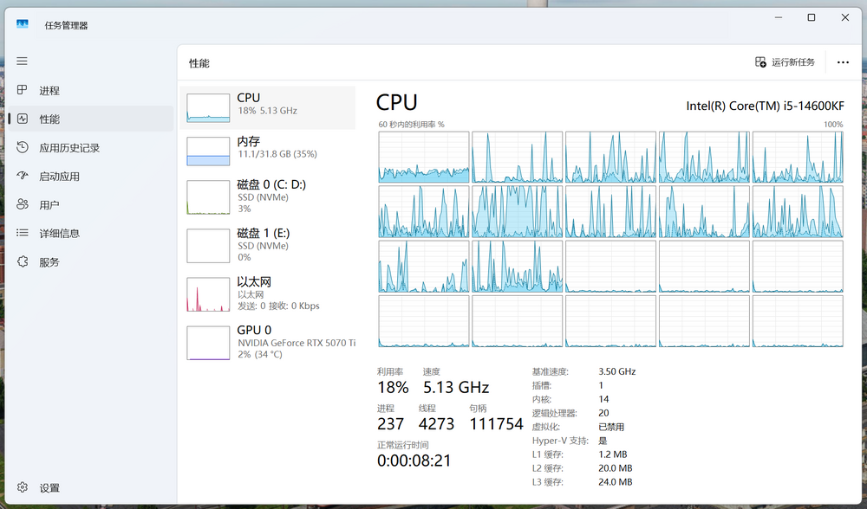Click the base speed value 3.50 GHz
This screenshot has height=509, width=867.
(x=617, y=371)
